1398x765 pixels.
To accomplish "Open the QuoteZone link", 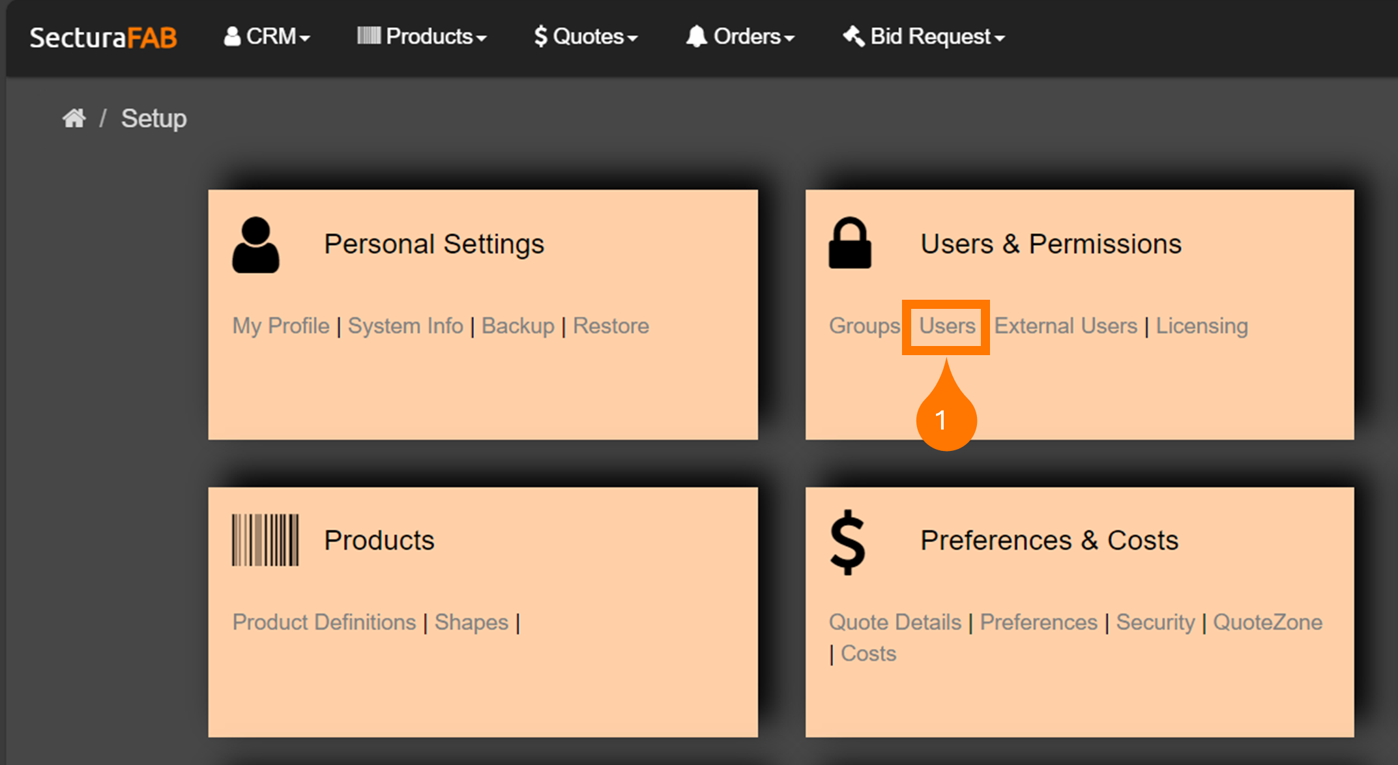I will (x=1268, y=622).
